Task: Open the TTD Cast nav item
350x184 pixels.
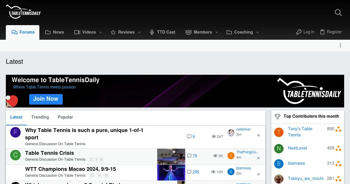Action: [x=162, y=32]
